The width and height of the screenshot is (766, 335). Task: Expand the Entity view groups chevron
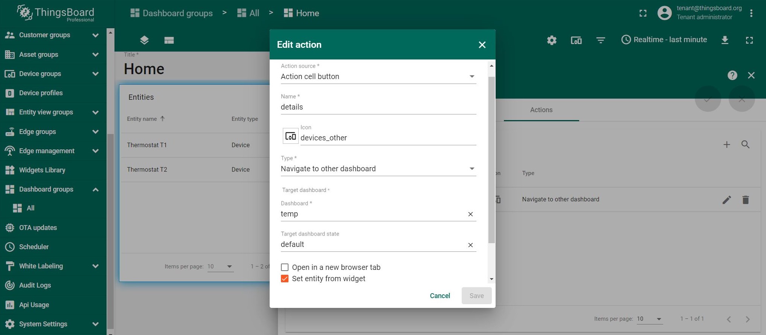96,112
